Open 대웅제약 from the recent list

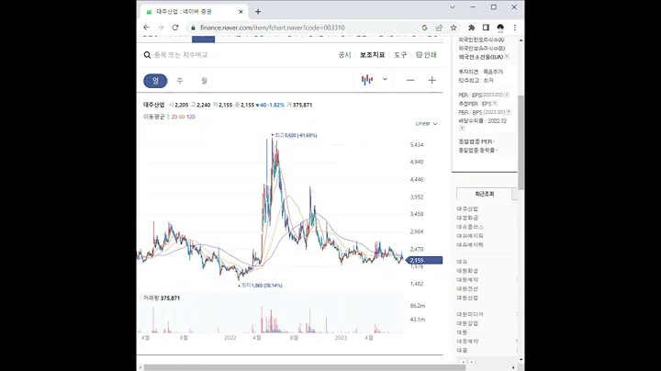(x=467, y=341)
